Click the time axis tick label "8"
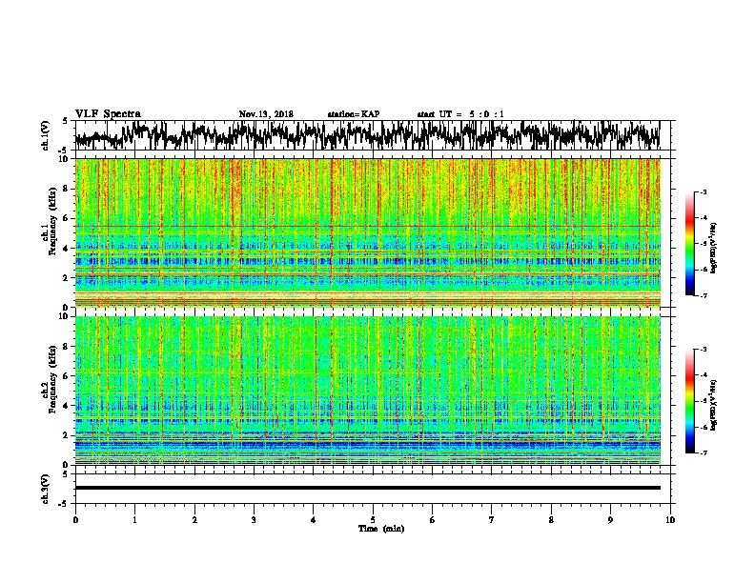Screen dimensions: 755x583 point(551,519)
